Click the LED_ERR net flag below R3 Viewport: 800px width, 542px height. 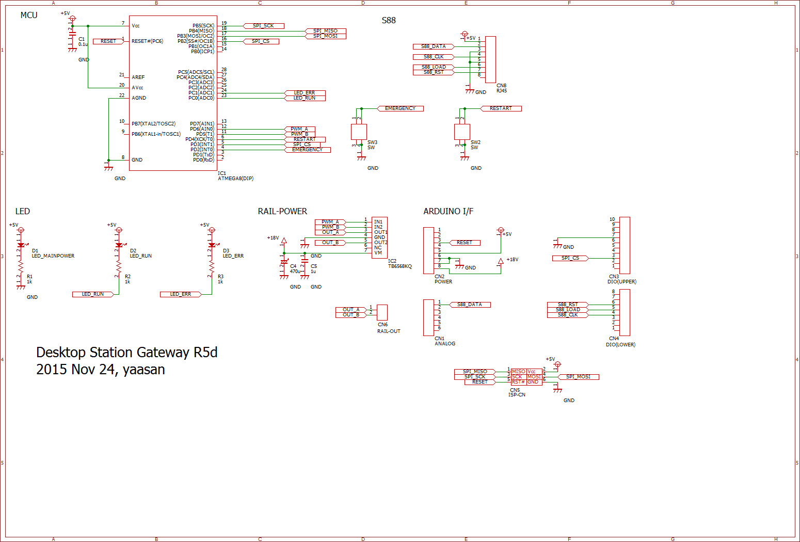pyautogui.click(x=181, y=294)
